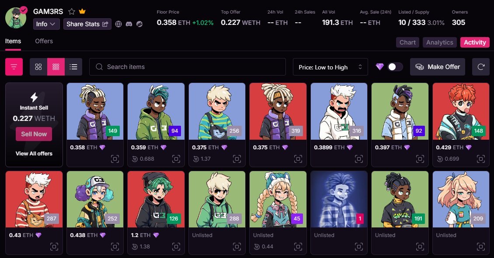Click the last sale icon beside 0.44

tap(257, 247)
